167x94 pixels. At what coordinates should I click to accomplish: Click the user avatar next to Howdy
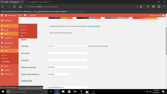pyautogui.click(x=164, y=15)
